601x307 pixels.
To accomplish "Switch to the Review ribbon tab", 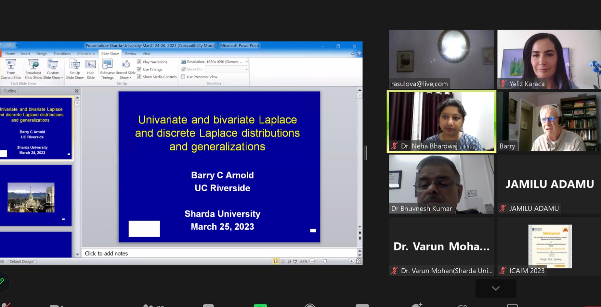I will 131,54.
